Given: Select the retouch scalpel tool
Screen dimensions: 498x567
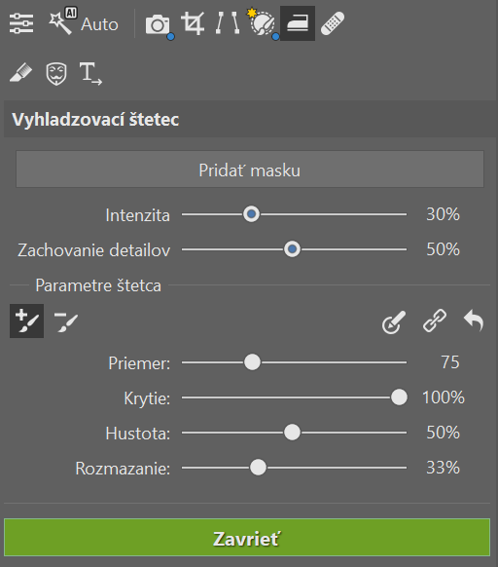Looking at the screenshot, I should pyautogui.click(x=20, y=73).
